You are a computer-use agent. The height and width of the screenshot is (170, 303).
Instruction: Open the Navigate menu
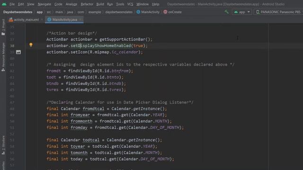point(45,4)
